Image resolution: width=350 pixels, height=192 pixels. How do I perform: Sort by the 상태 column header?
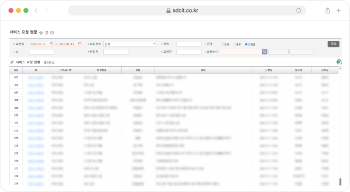click(138, 70)
